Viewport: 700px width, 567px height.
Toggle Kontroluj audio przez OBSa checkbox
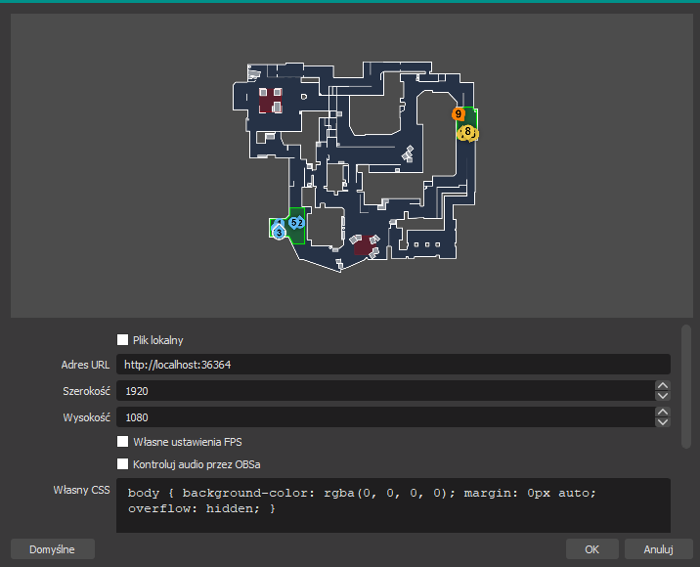pyautogui.click(x=122, y=464)
